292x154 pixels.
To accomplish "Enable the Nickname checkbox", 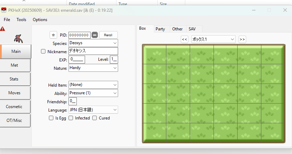I will pyautogui.click(x=43, y=51).
